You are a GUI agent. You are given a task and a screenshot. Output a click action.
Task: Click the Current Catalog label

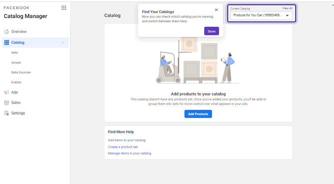coord(240,8)
